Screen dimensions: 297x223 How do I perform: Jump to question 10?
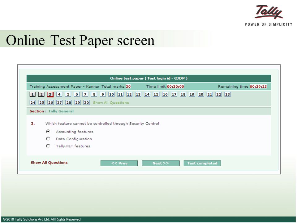(x=111, y=94)
